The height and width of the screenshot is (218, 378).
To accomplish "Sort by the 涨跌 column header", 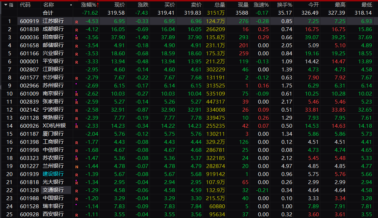I will click(143, 5).
